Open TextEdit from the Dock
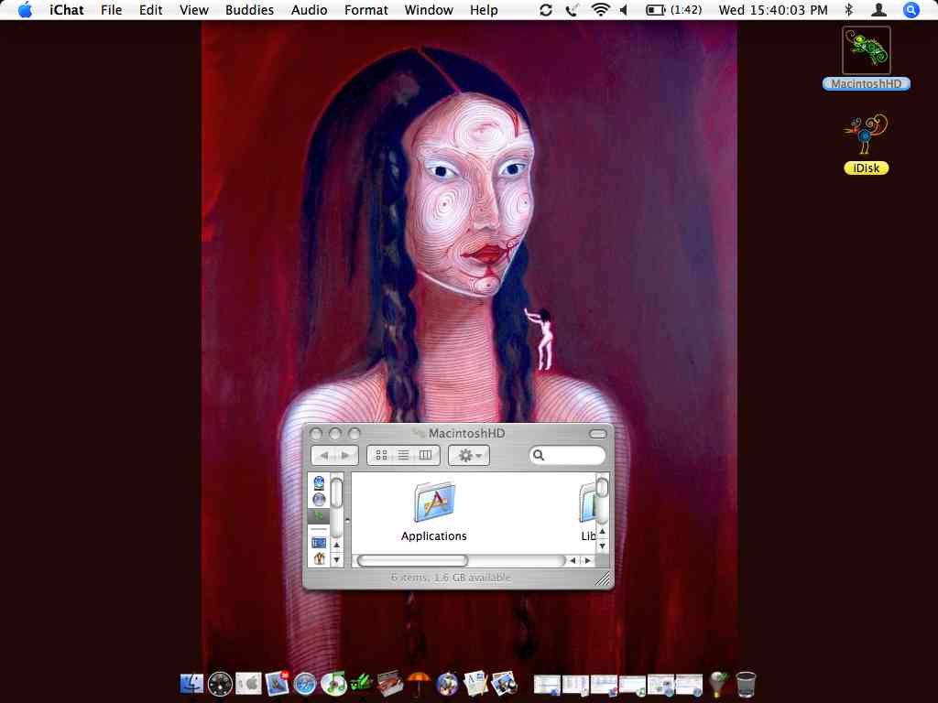This screenshot has width=938, height=703. [475, 683]
